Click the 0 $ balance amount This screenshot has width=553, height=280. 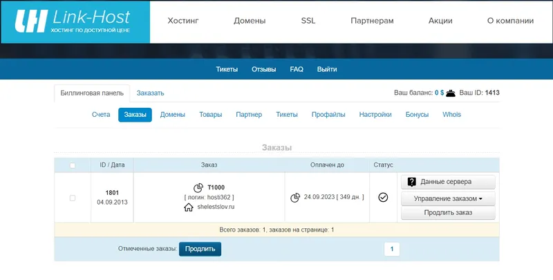(x=440, y=93)
